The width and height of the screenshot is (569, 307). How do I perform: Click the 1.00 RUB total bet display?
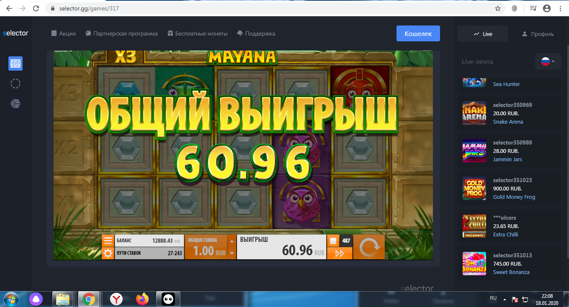coord(206,247)
